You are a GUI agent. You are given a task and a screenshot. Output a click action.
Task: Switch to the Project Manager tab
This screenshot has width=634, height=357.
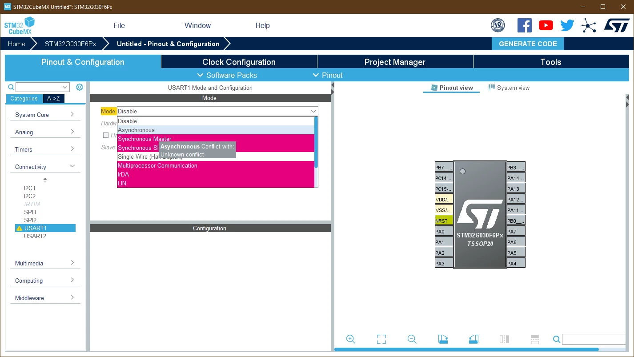tap(395, 62)
